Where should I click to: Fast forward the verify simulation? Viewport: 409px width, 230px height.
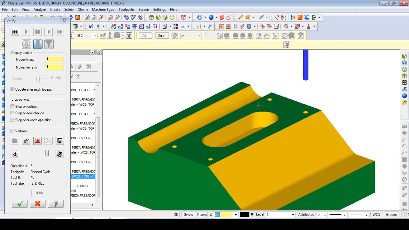point(60,32)
